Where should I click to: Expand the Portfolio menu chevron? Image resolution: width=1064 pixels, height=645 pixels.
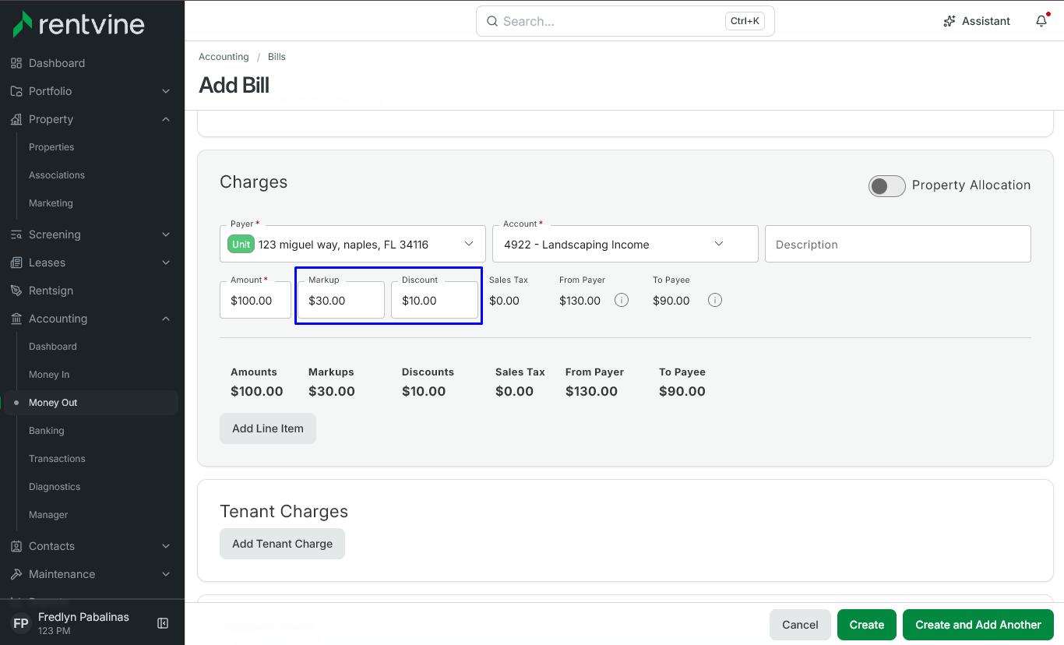pos(166,91)
